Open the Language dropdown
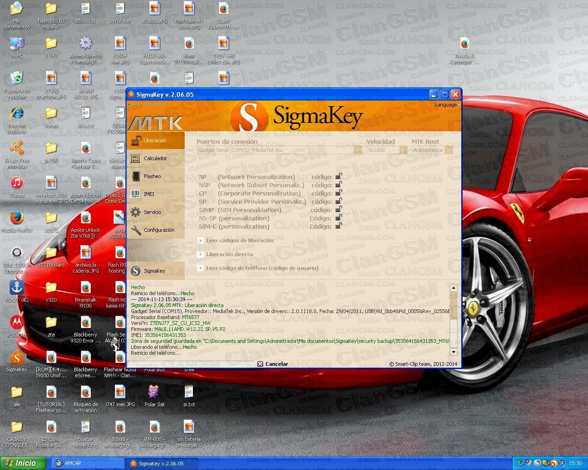 click(447, 105)
